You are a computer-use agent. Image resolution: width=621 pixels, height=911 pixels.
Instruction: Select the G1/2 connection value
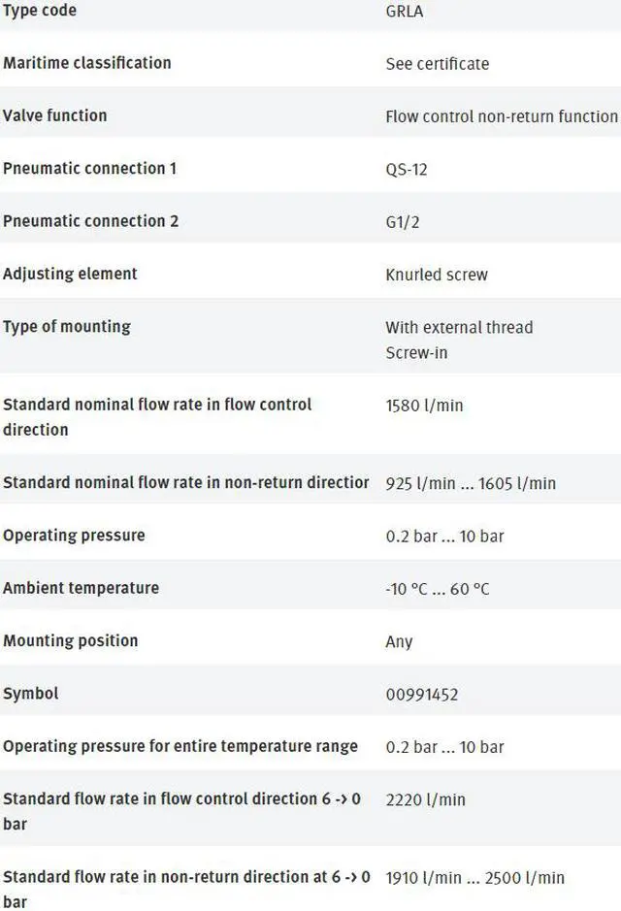pos(405,222)
